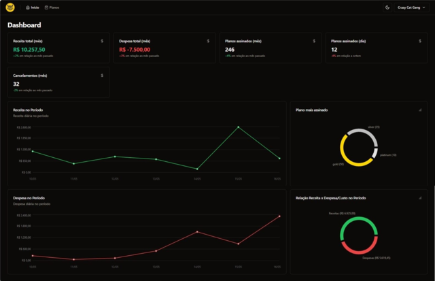Click the 16/05 point on Receita chart
The width and height of the screenshot is (435, 281).
[279, 159]
